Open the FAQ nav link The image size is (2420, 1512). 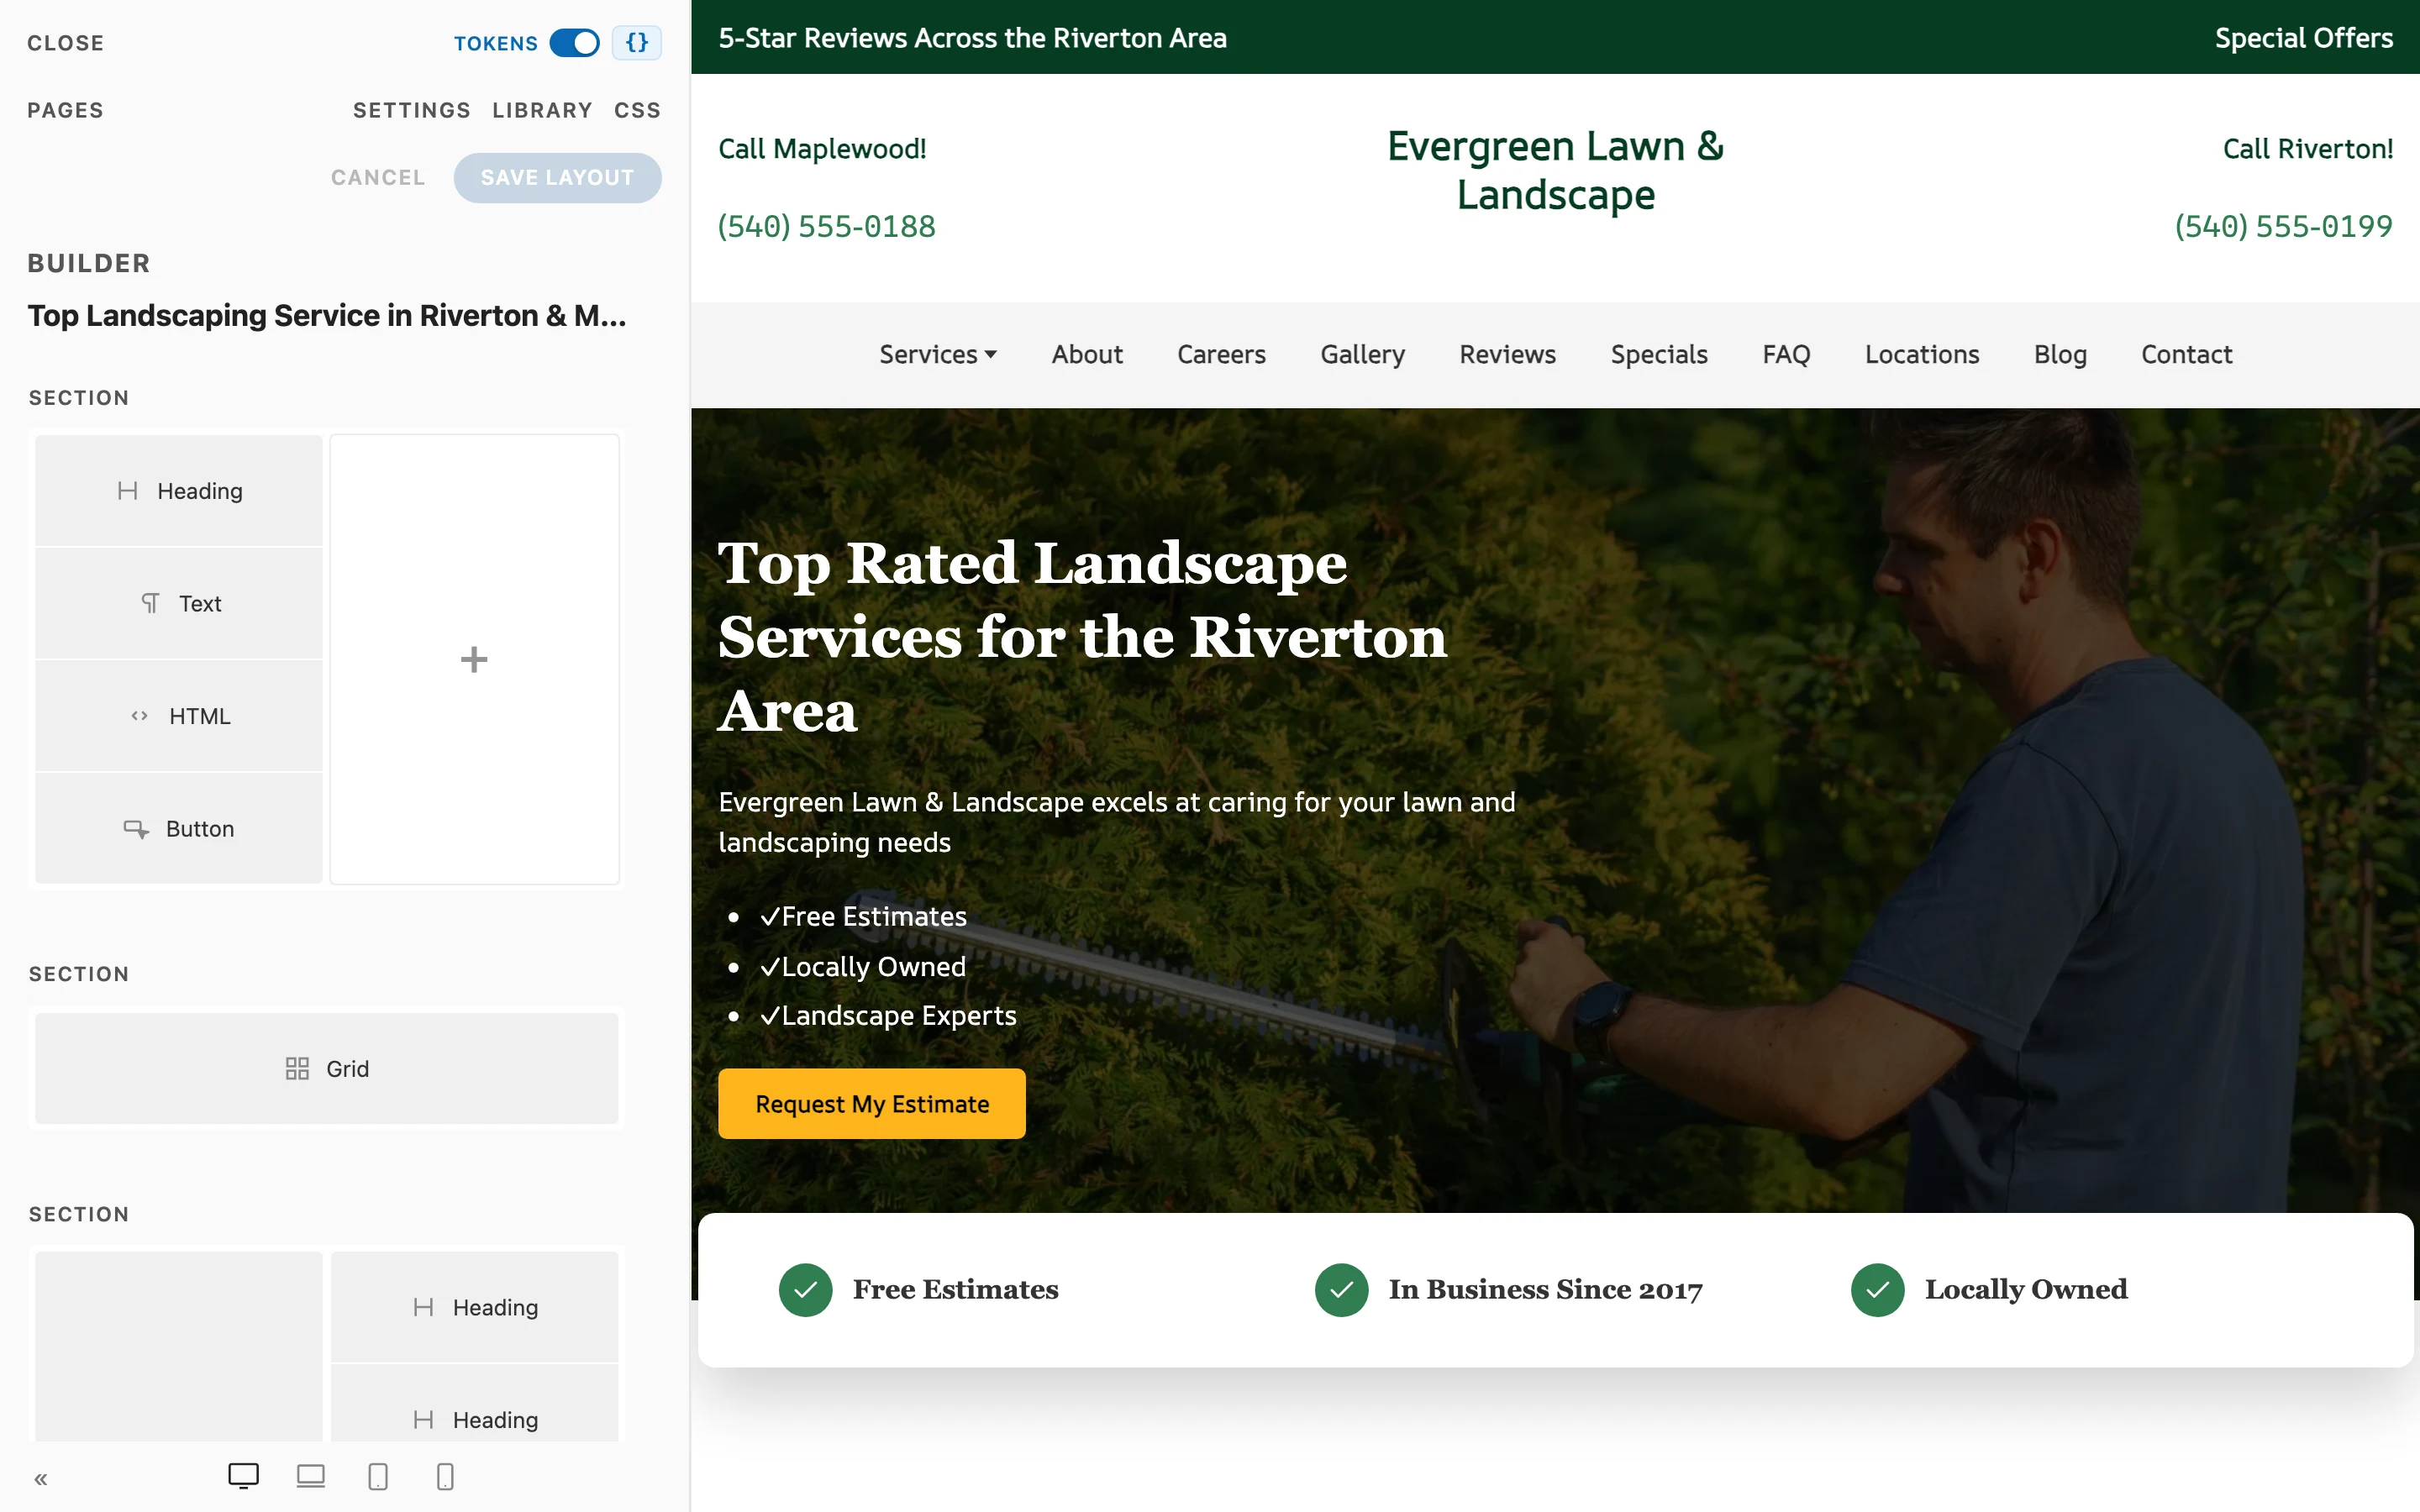coord(1786,355)
